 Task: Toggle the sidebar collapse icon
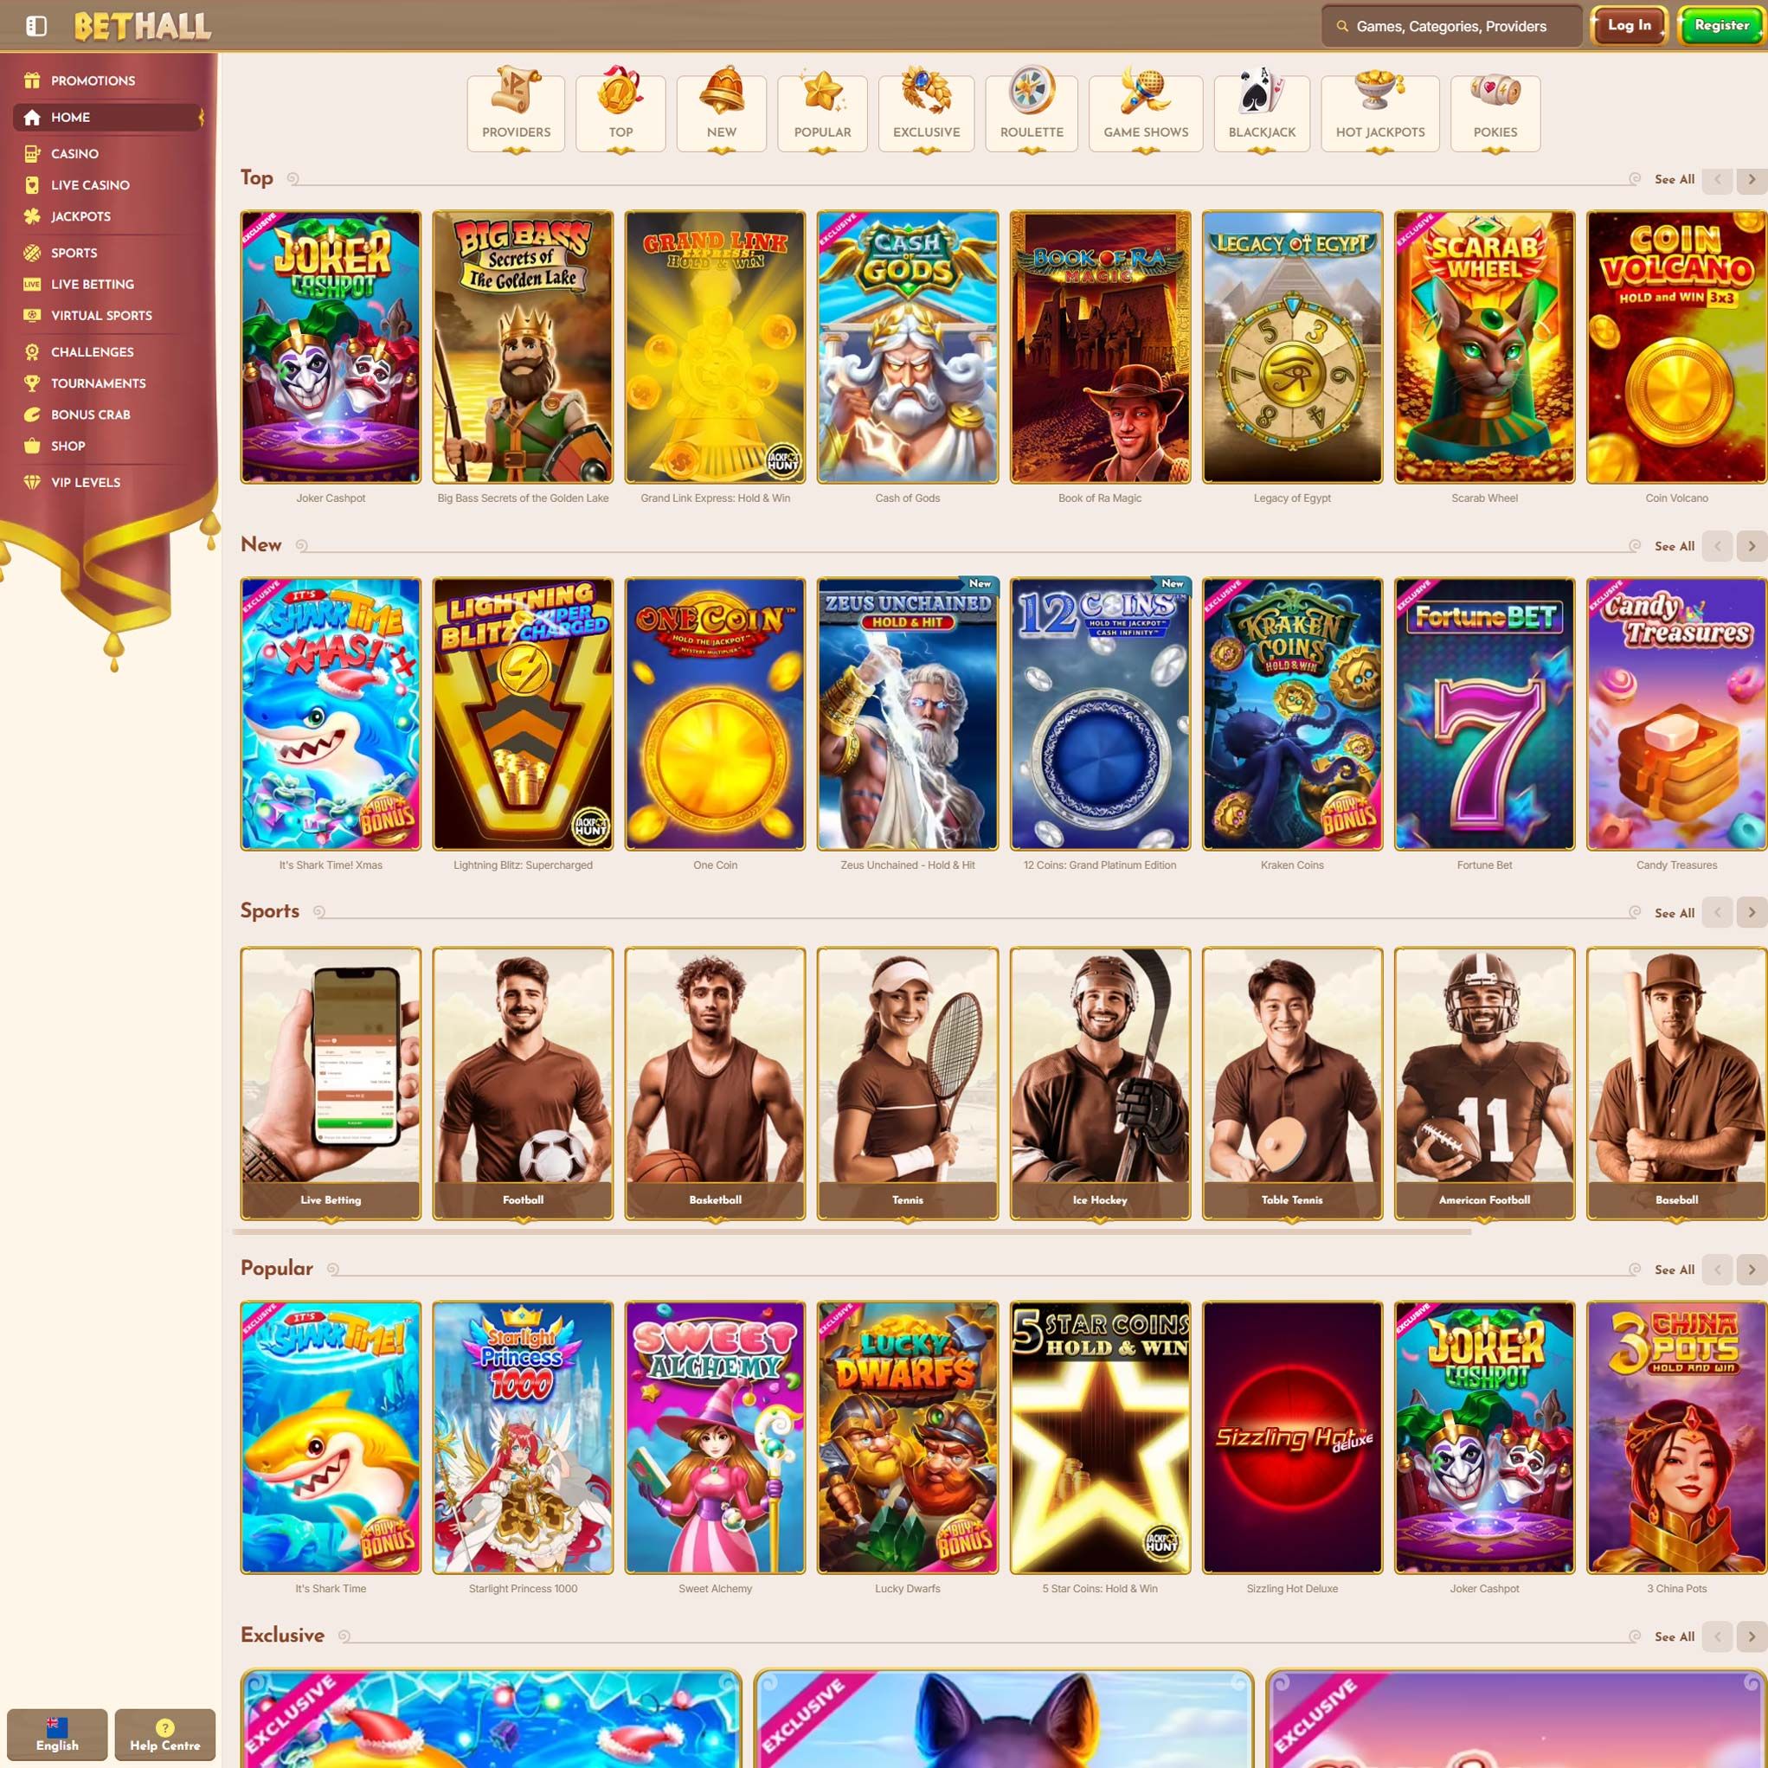click(x=36, y=26)
